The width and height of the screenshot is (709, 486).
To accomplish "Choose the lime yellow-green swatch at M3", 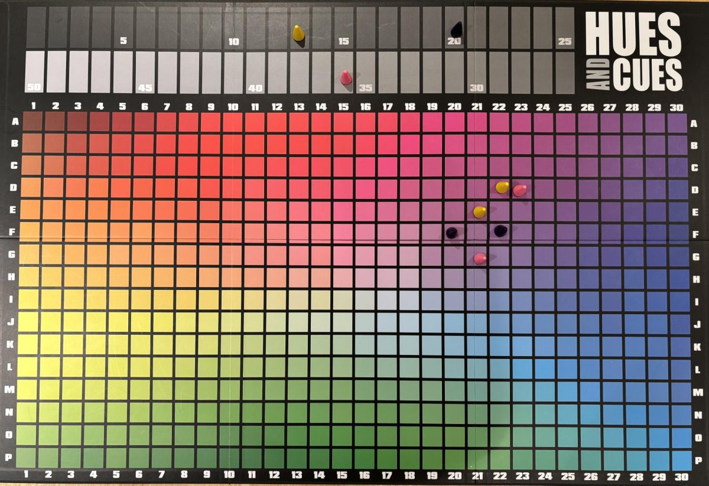I will pyautogui.click(x=72, y=390).
